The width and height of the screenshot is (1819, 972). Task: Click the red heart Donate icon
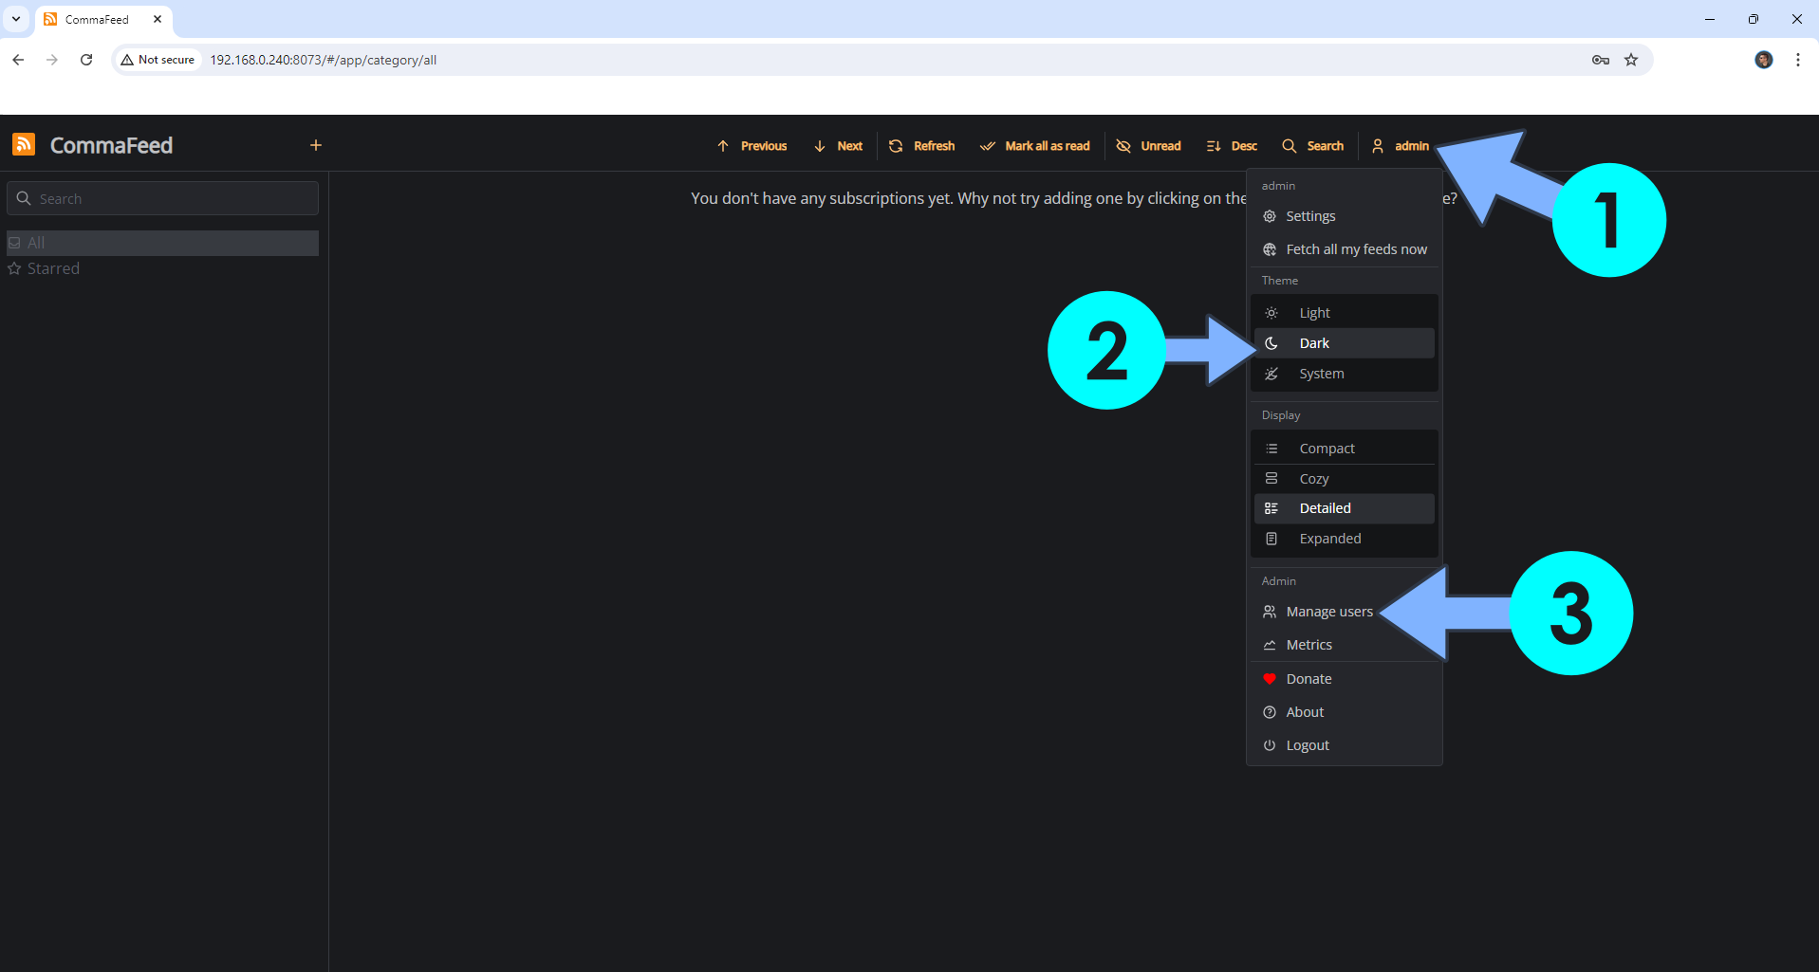coord(1270,679)
